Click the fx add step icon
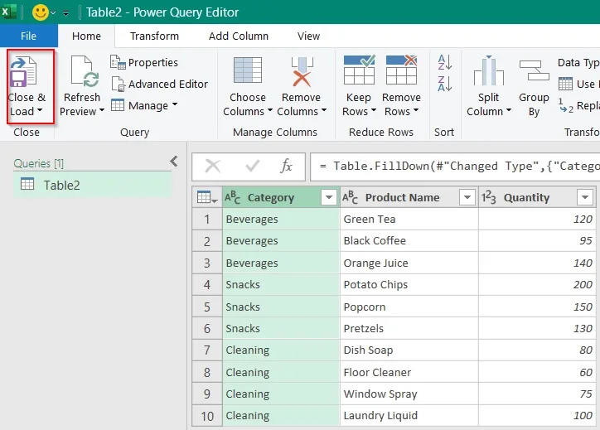The height and width of the screenshot is (430, 600). 286,166
